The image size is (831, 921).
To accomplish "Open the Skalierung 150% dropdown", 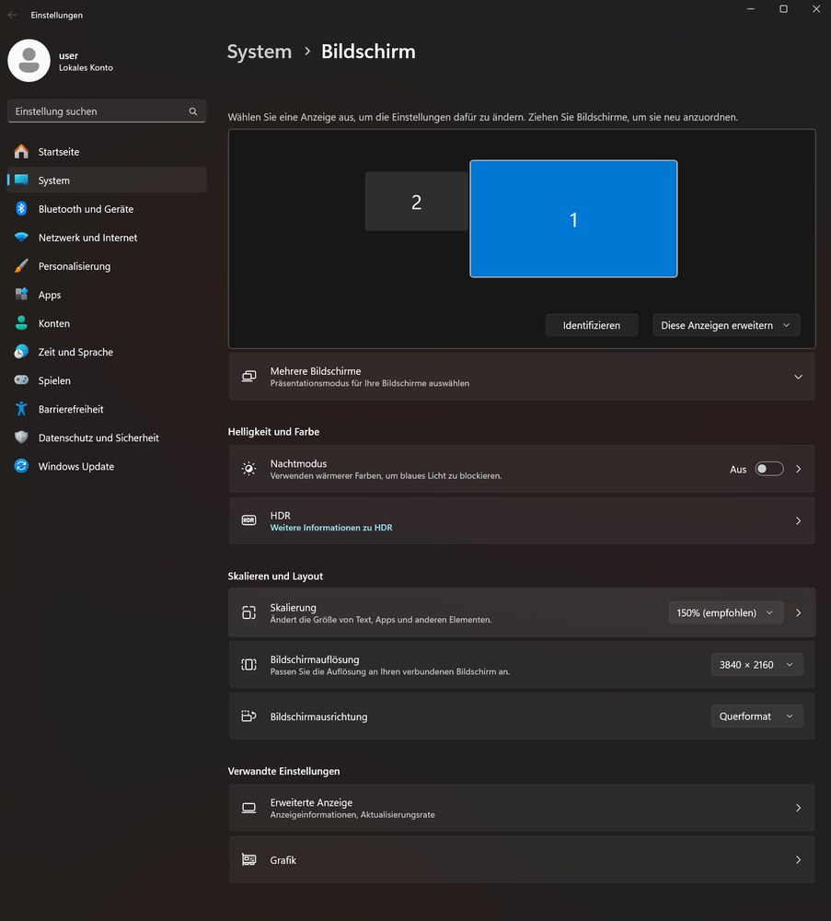I will [x=725, y=612].
